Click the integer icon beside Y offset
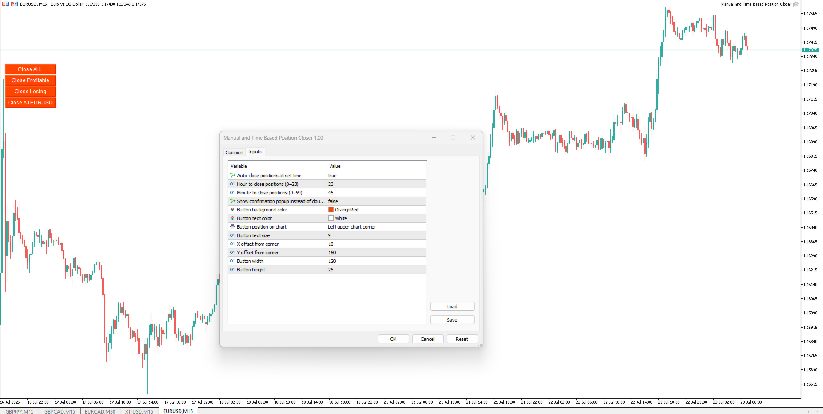Viewport: 823px width, 414px height. tap(232, 253)
